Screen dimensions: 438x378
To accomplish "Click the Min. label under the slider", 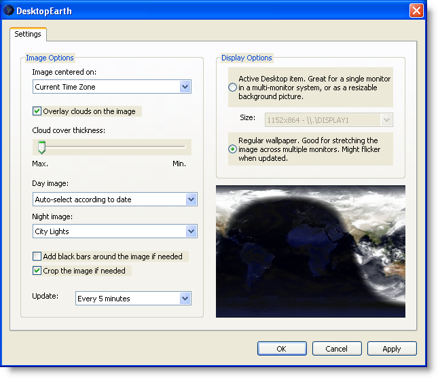I will [179, 164].
